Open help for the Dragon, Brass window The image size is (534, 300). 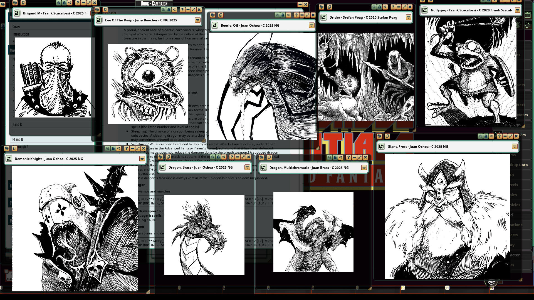coord(232,157)
